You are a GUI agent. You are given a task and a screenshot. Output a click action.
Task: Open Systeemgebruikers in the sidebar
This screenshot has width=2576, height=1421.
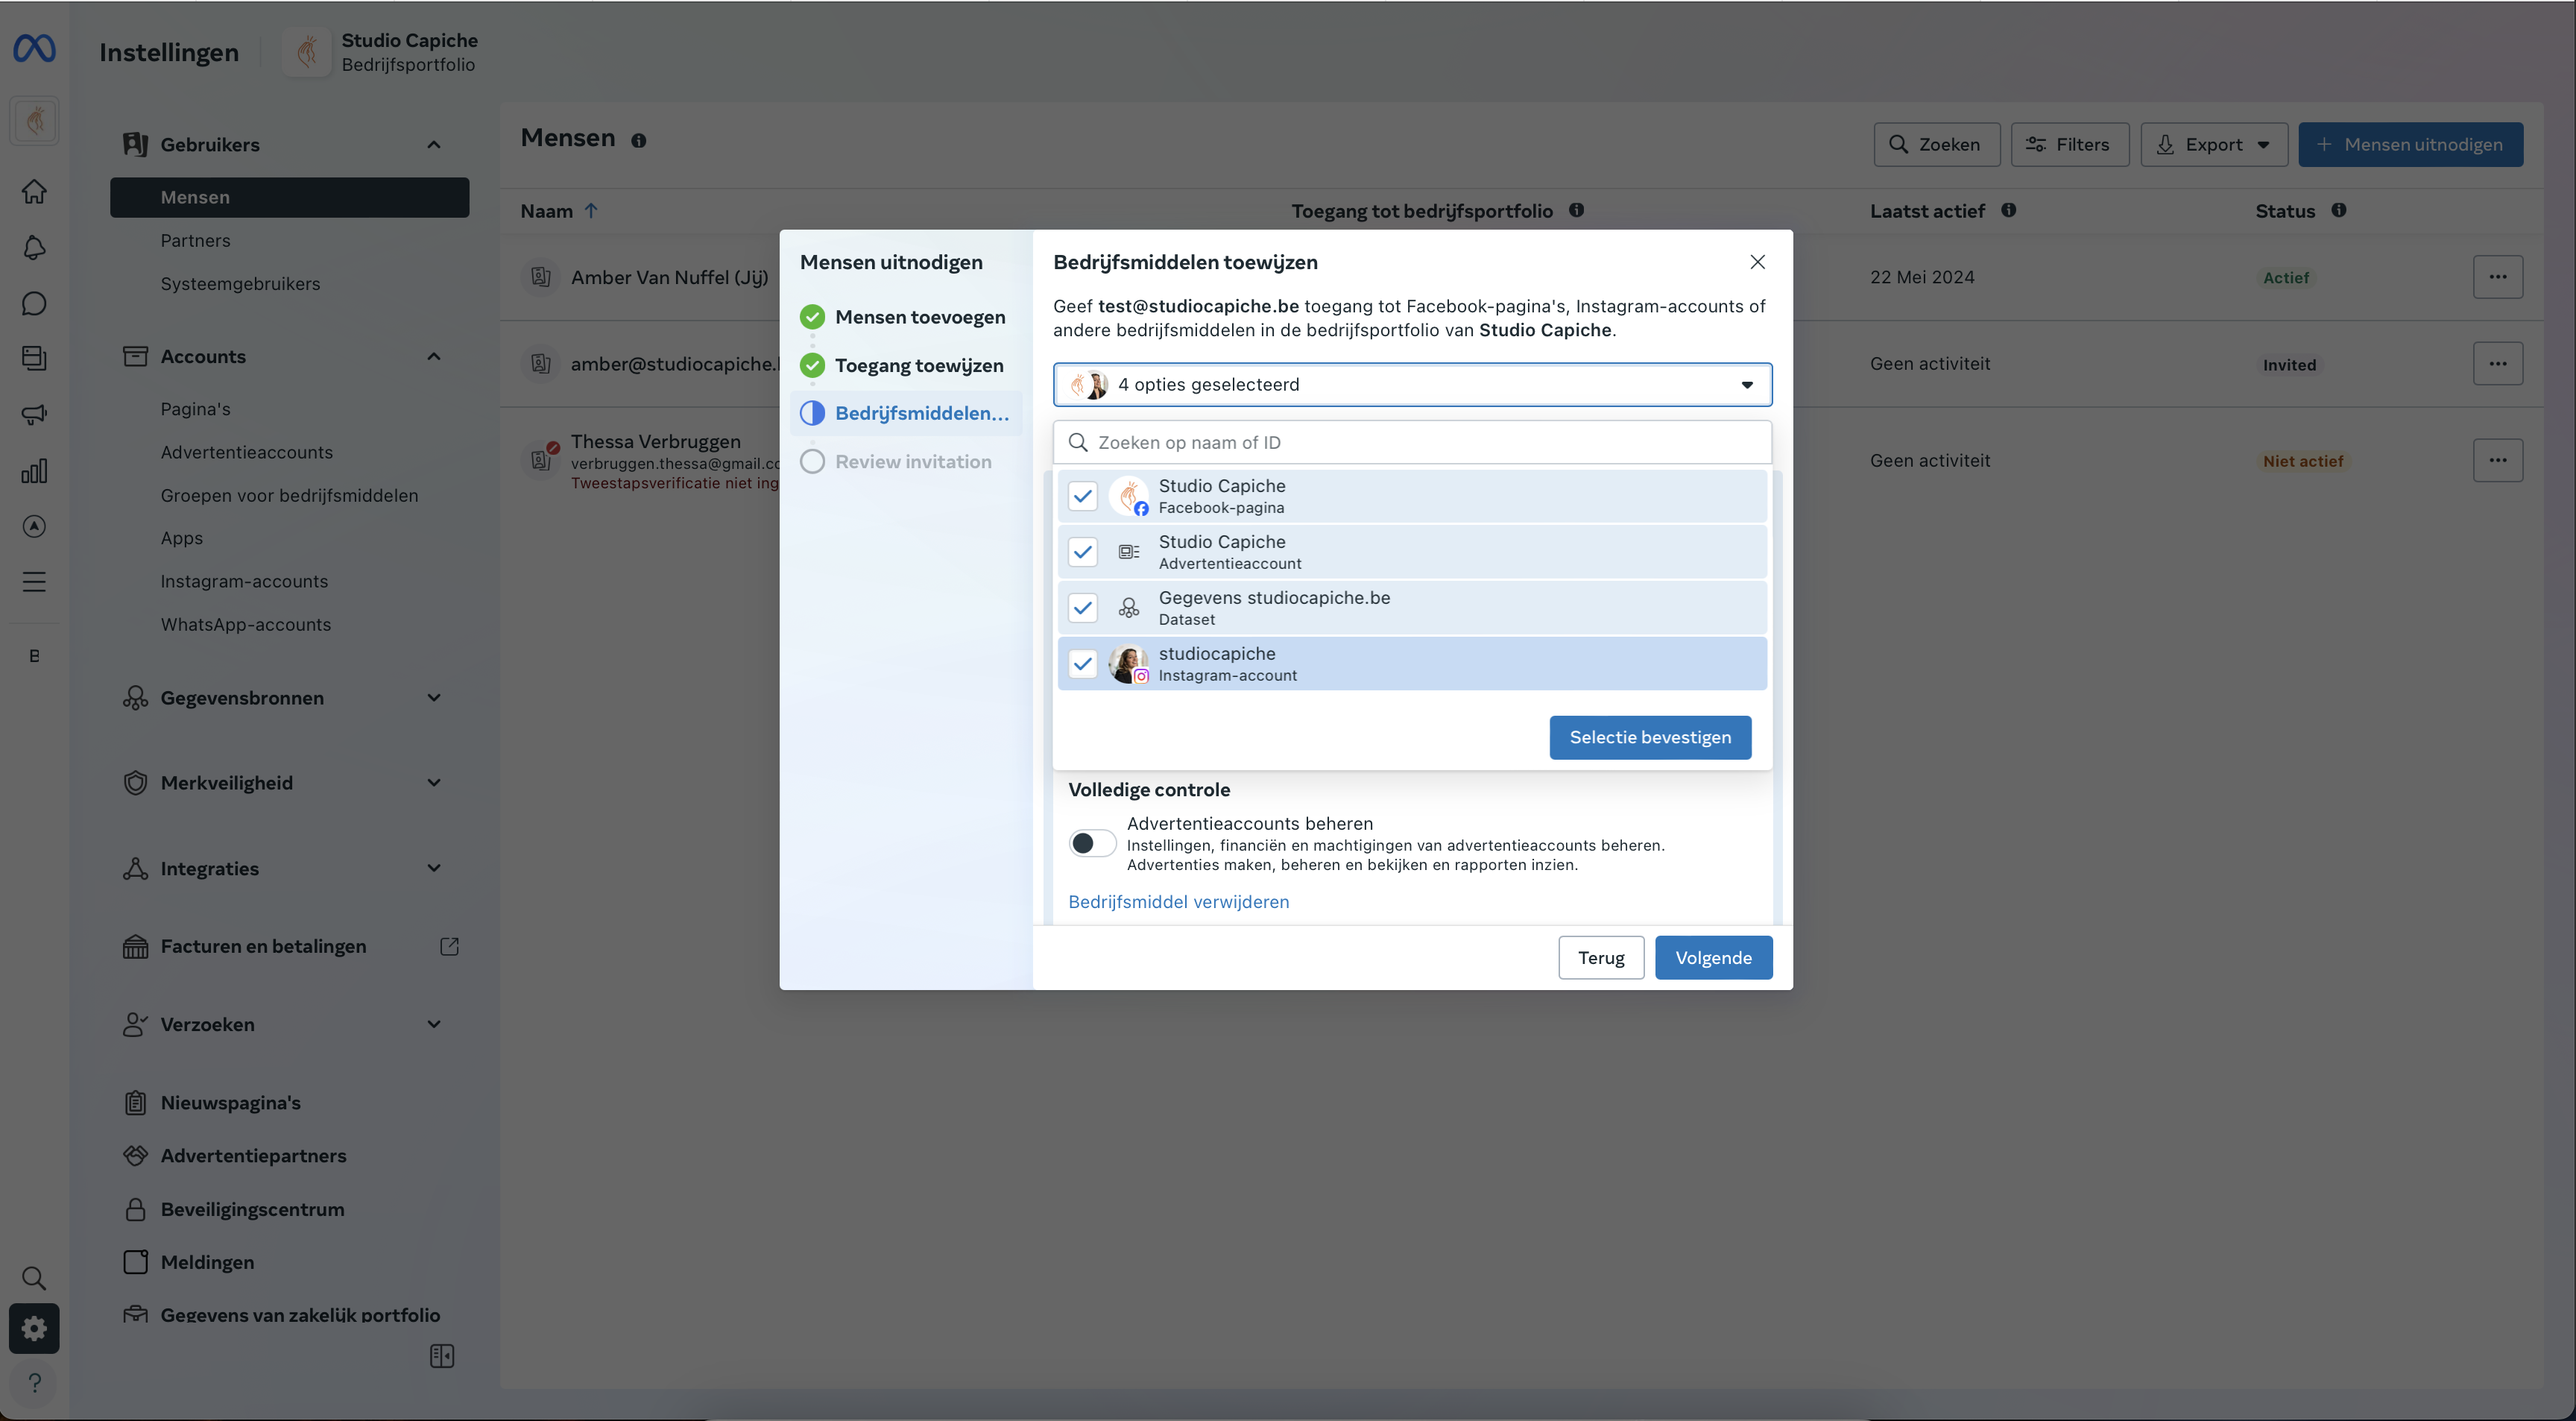[x=240, y=284]
